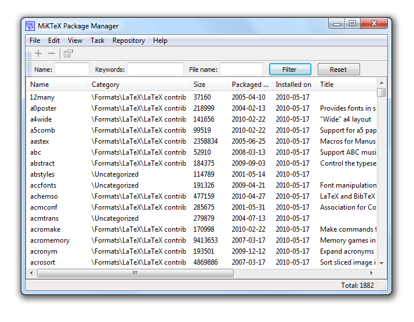The height and width of the screenshot is (322, 414).
Task: Open the Edit menu
Action: point(53,41)
